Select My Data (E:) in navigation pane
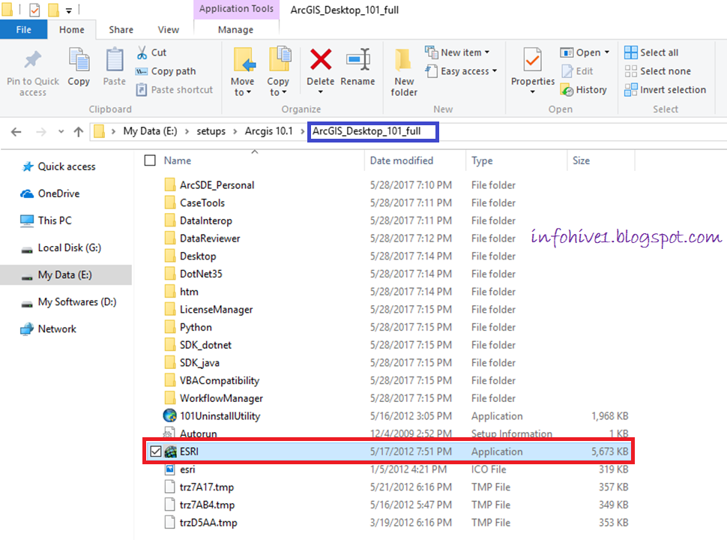This screenshot has width=727, height=540. (65, 275)
